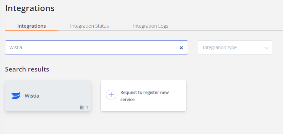The image size is (283, 134).
Task: Click the orange underline beneath Integrations tab
Action: (31, 30)
